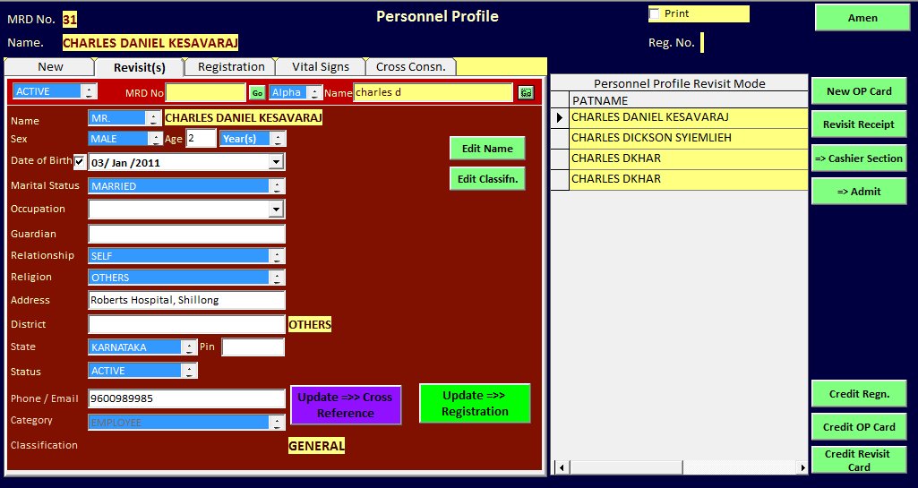
Task: Click the spinner arrows on the Alpha selector
Action: point(315,92)
